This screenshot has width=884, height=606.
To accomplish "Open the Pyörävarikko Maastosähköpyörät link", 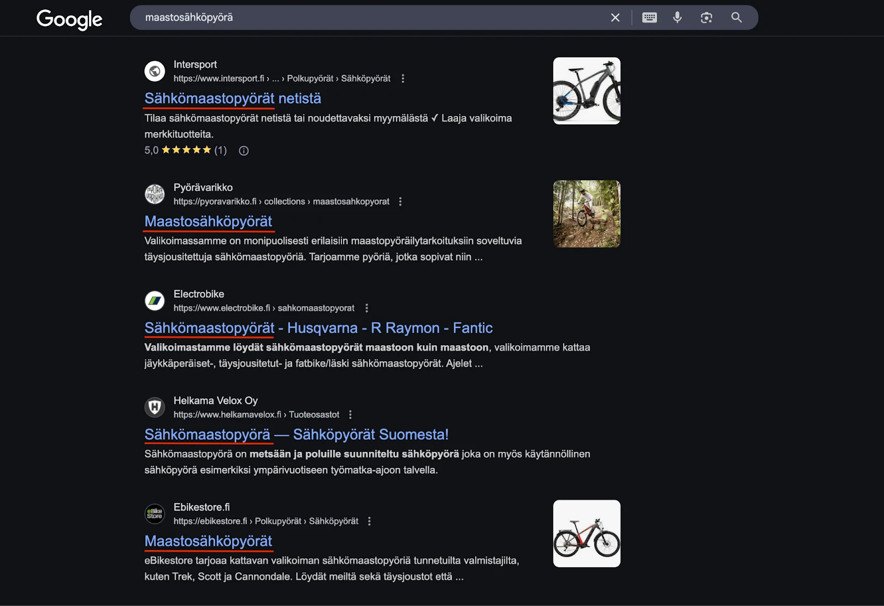I will (x=208, y=222).
